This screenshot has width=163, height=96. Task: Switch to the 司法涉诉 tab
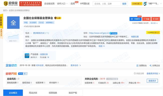pyautogui.click(x=33, y=93)
